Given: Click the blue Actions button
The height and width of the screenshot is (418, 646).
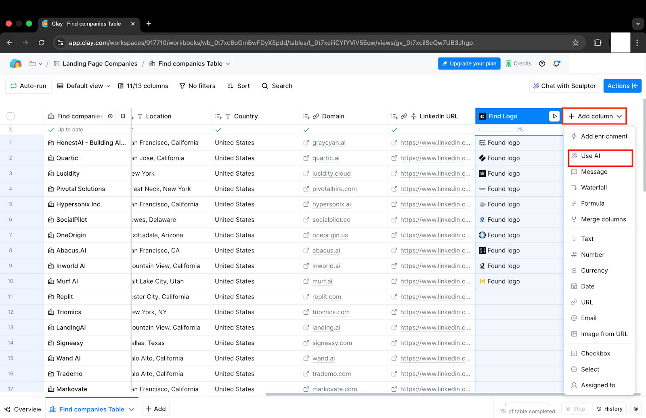Looking at the screenshot, I should pyautogui.click(x=622, y=86).
